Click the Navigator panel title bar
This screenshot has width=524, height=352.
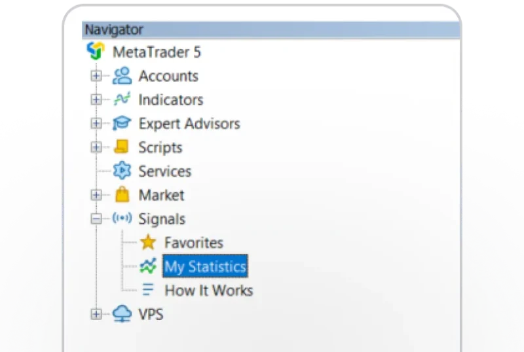click(x=271, y=29)
